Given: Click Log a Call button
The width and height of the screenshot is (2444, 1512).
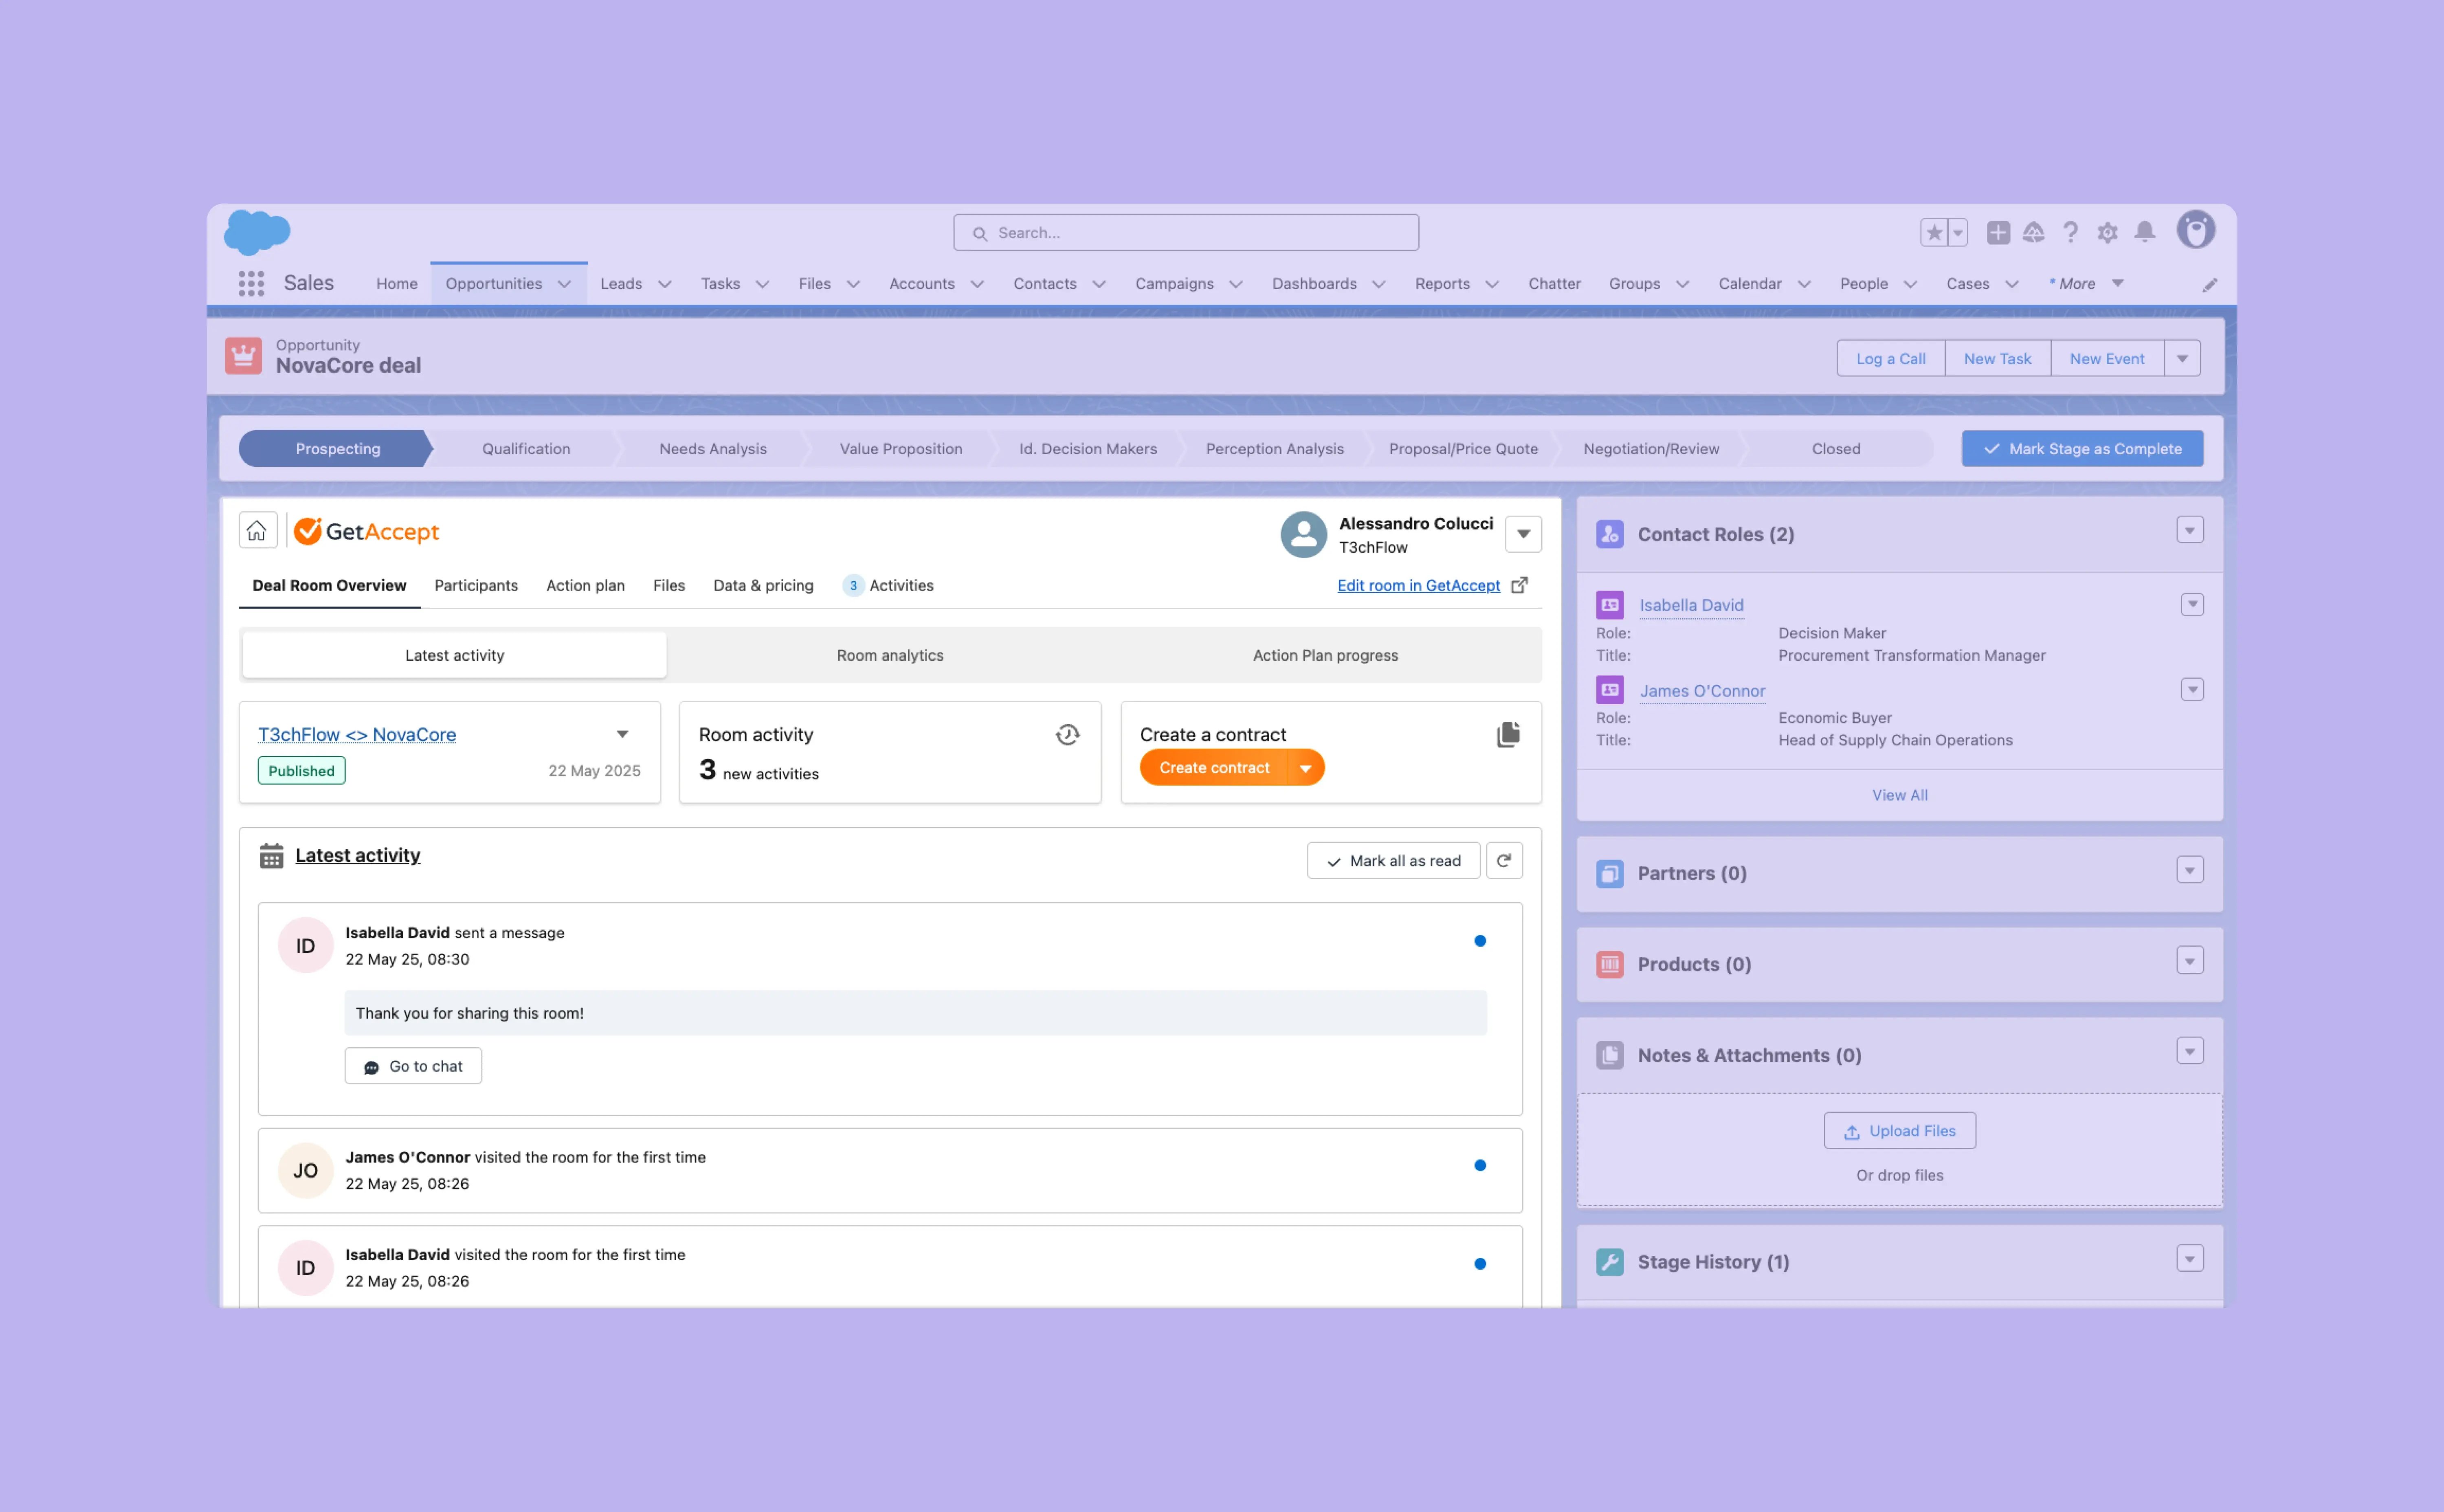Looking at the screenshot, I should (1890, 359).
